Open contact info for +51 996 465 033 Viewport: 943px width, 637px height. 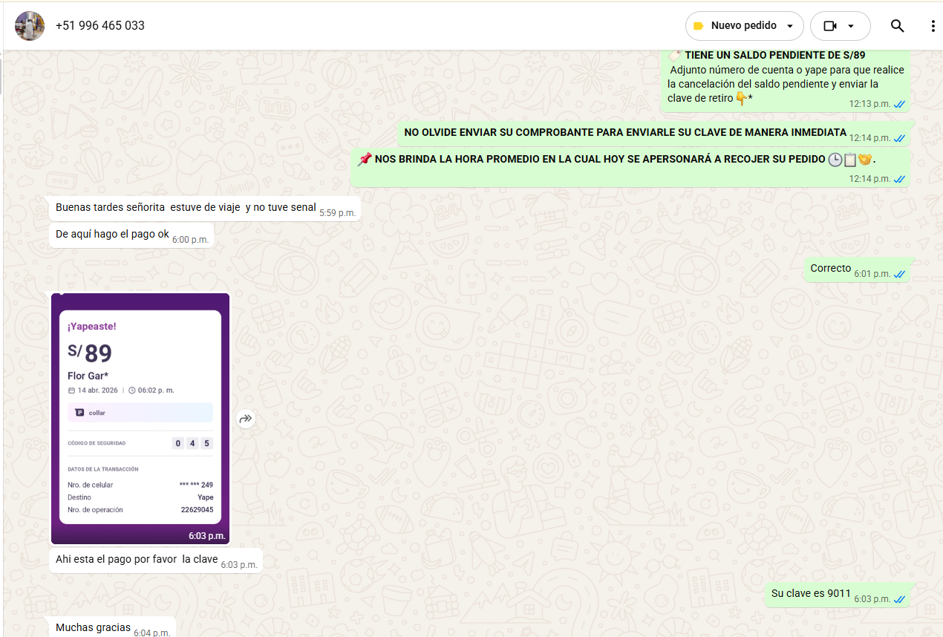[x=100, y=26]
